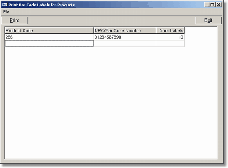The width and height of the screenshot is (228, 168).
Task: Maximize the Print Bar Code Labels window
Action: (x=212, y=5)
